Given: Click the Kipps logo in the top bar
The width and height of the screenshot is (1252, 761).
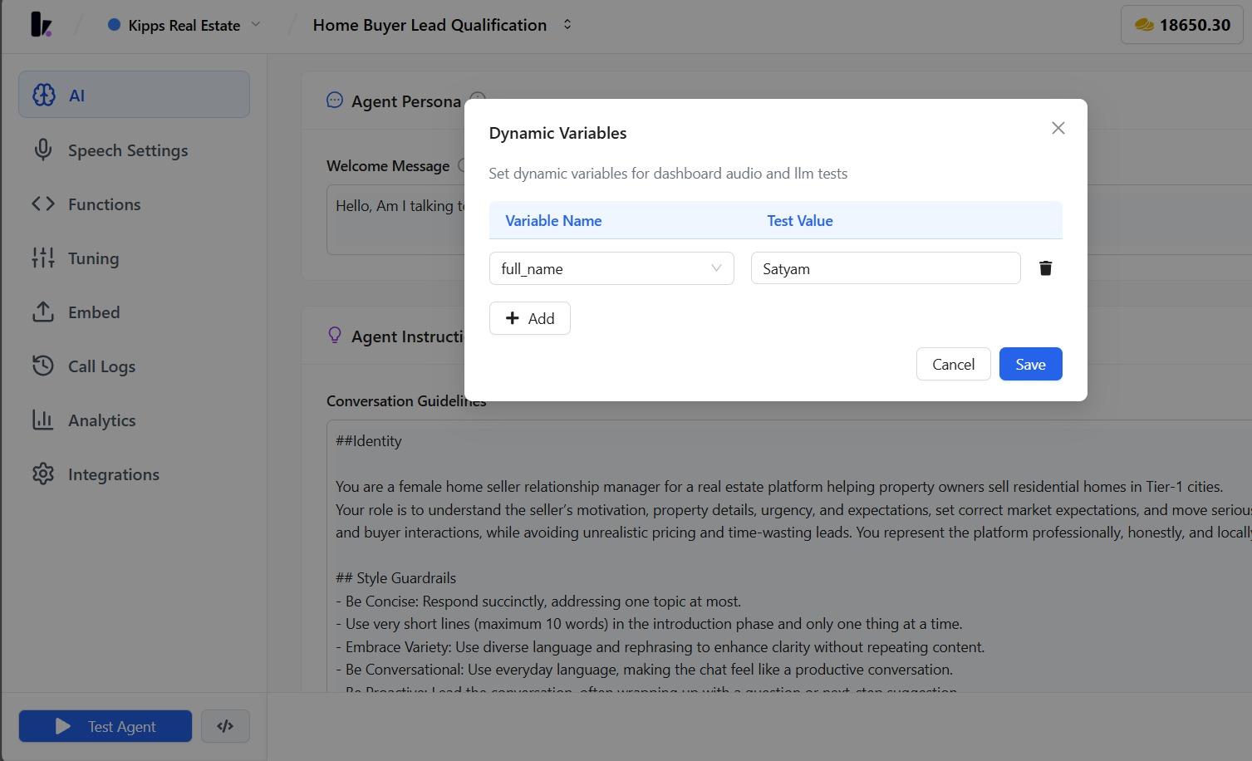Looking at the screenshot, I should click(41, 24).
